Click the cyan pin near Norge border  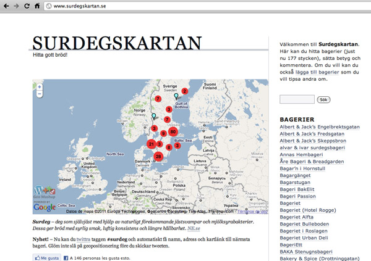point(154,116)
